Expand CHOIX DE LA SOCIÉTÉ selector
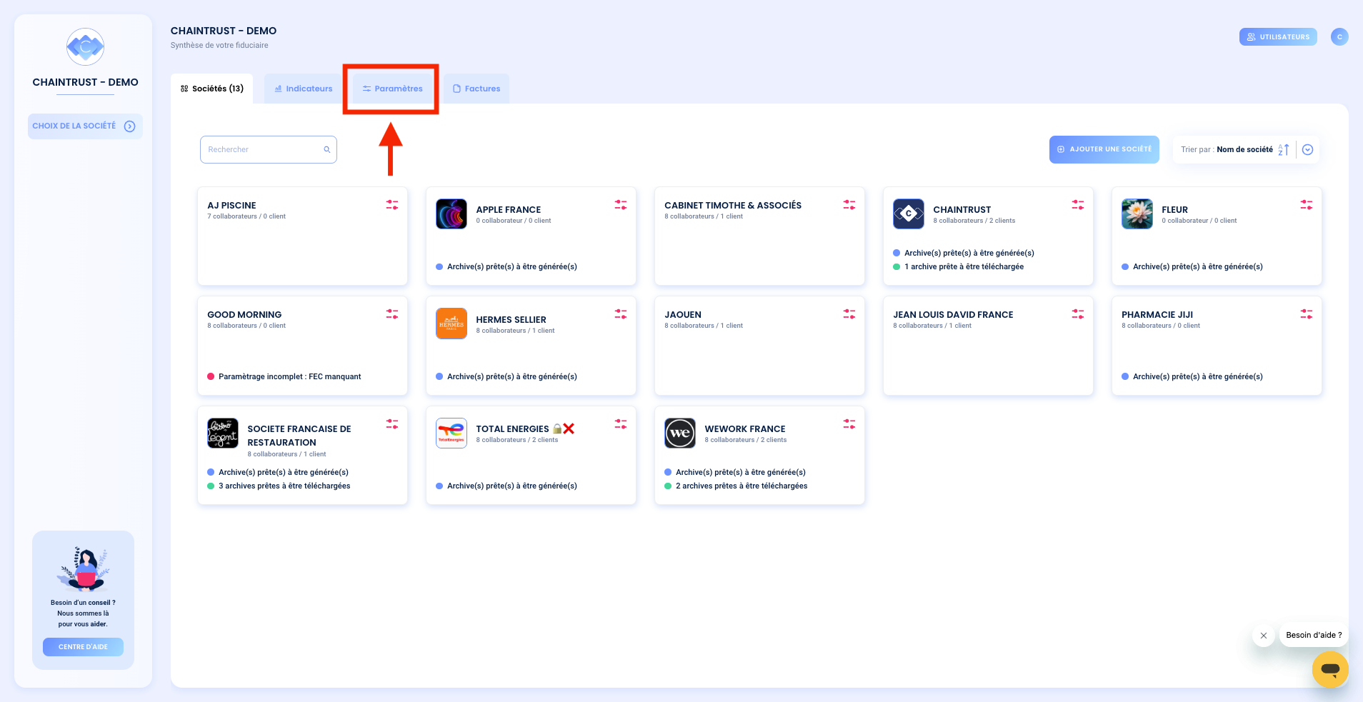 (x=85, y=126)
